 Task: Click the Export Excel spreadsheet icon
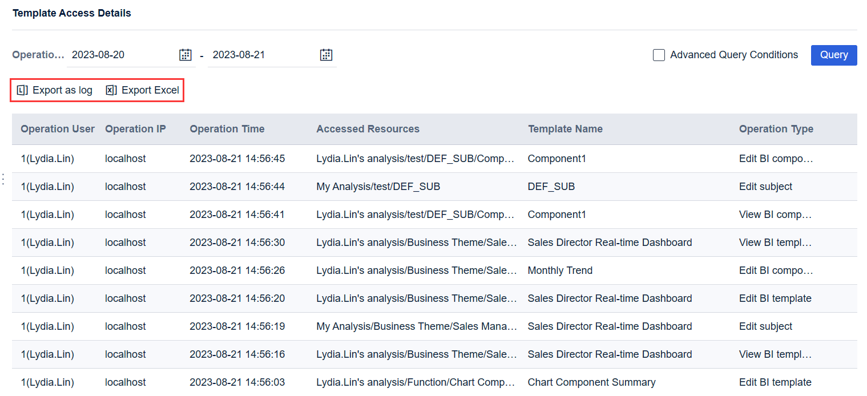(x=110, y=90)
